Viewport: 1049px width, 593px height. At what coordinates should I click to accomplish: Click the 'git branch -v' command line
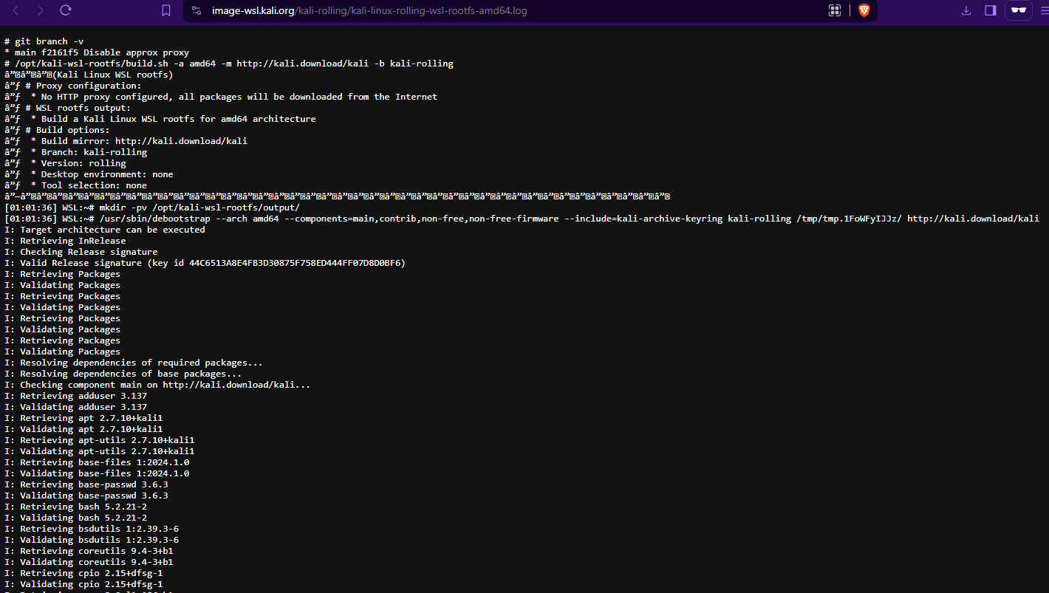(x=44, y=41)
